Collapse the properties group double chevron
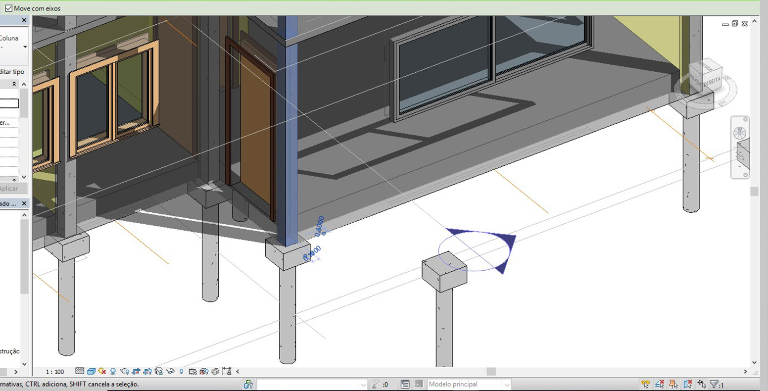This screenshot has width=768, height=391. [x=14, y=84]
